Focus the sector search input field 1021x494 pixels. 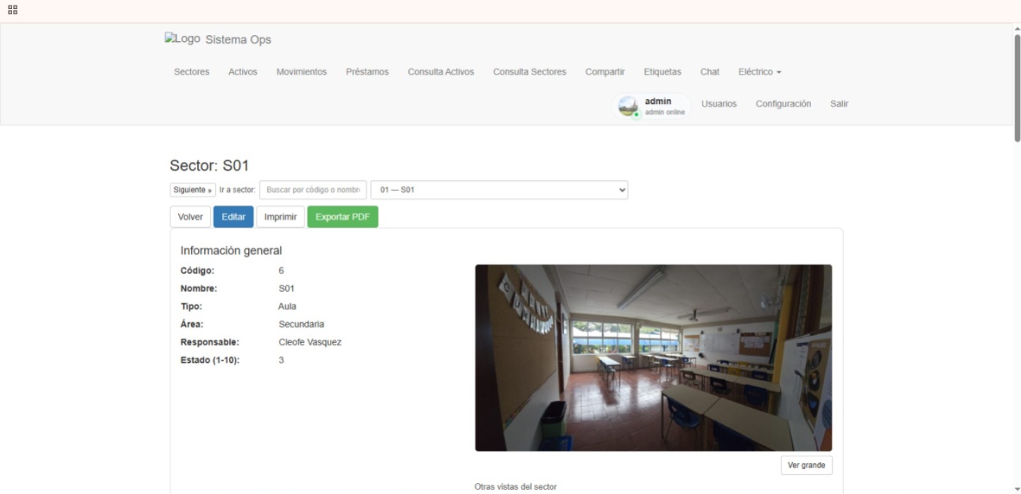313,190
